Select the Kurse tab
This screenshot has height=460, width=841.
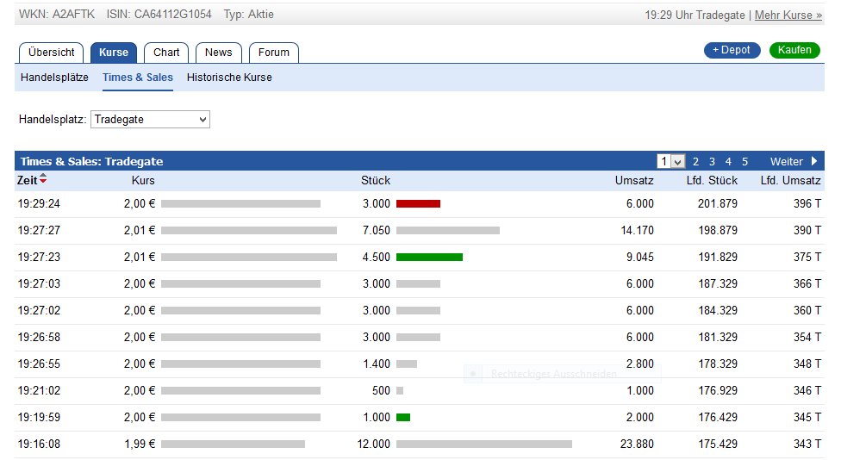click(114, 53)
